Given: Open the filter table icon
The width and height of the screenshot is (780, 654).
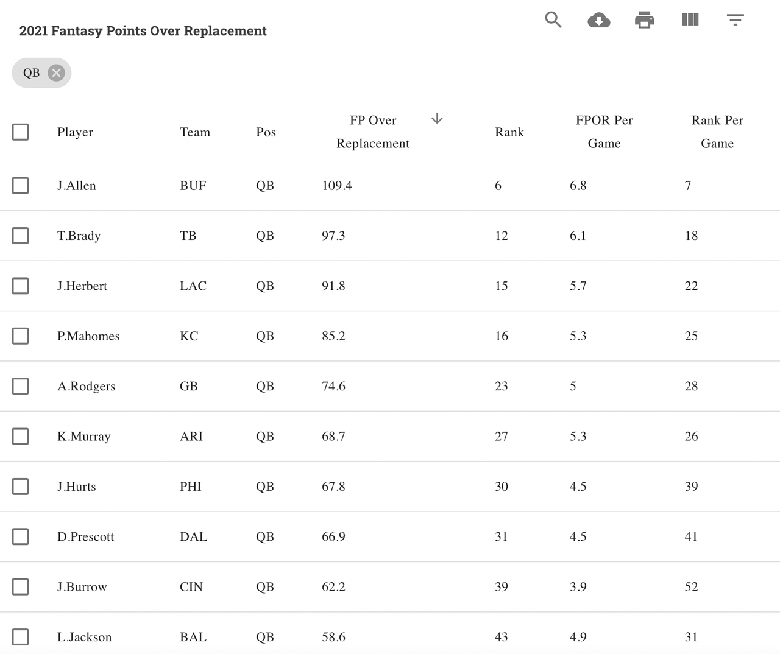Looking at the screenshot, I should (736, 20).
